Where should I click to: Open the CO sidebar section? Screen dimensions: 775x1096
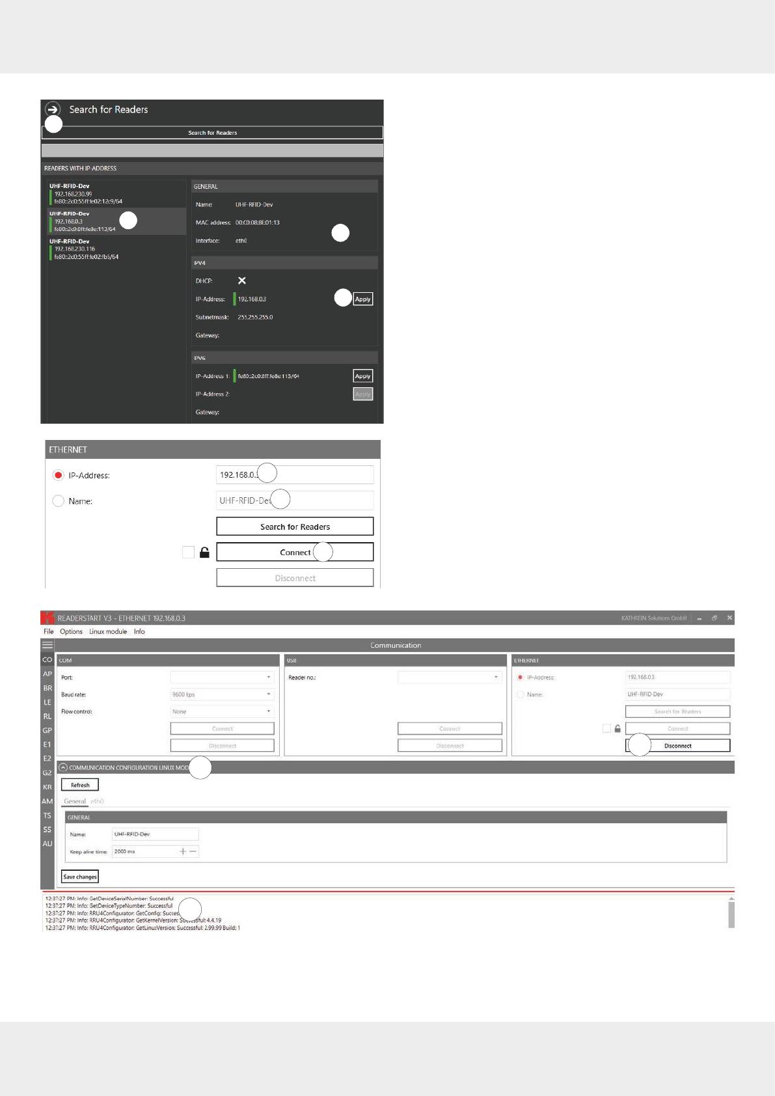[48, 660]
